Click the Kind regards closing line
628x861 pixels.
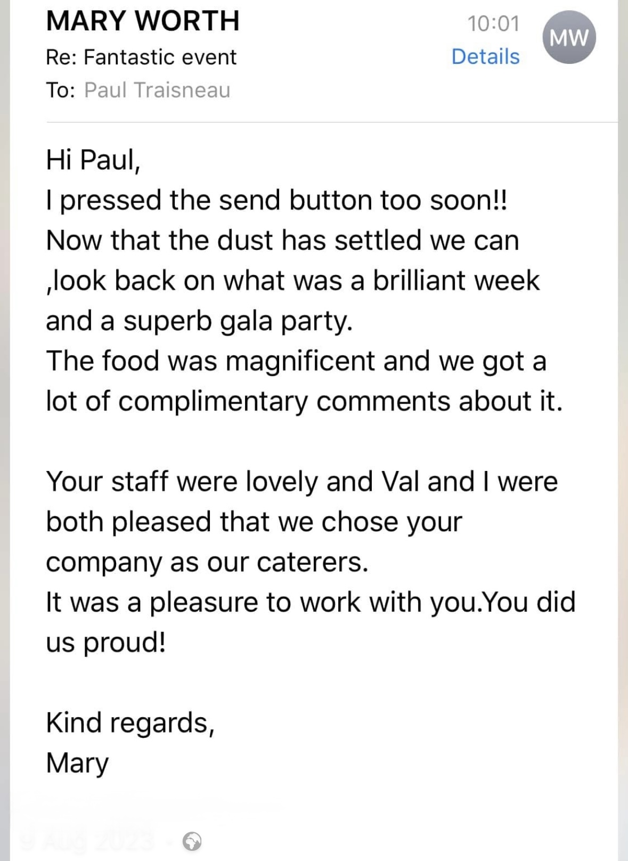tap(131, 723)
